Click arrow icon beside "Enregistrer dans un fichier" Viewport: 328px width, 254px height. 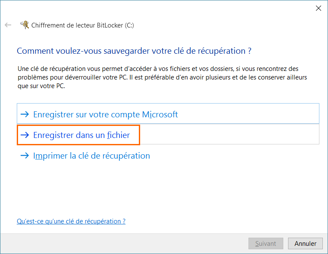click(x=25, y=135)
